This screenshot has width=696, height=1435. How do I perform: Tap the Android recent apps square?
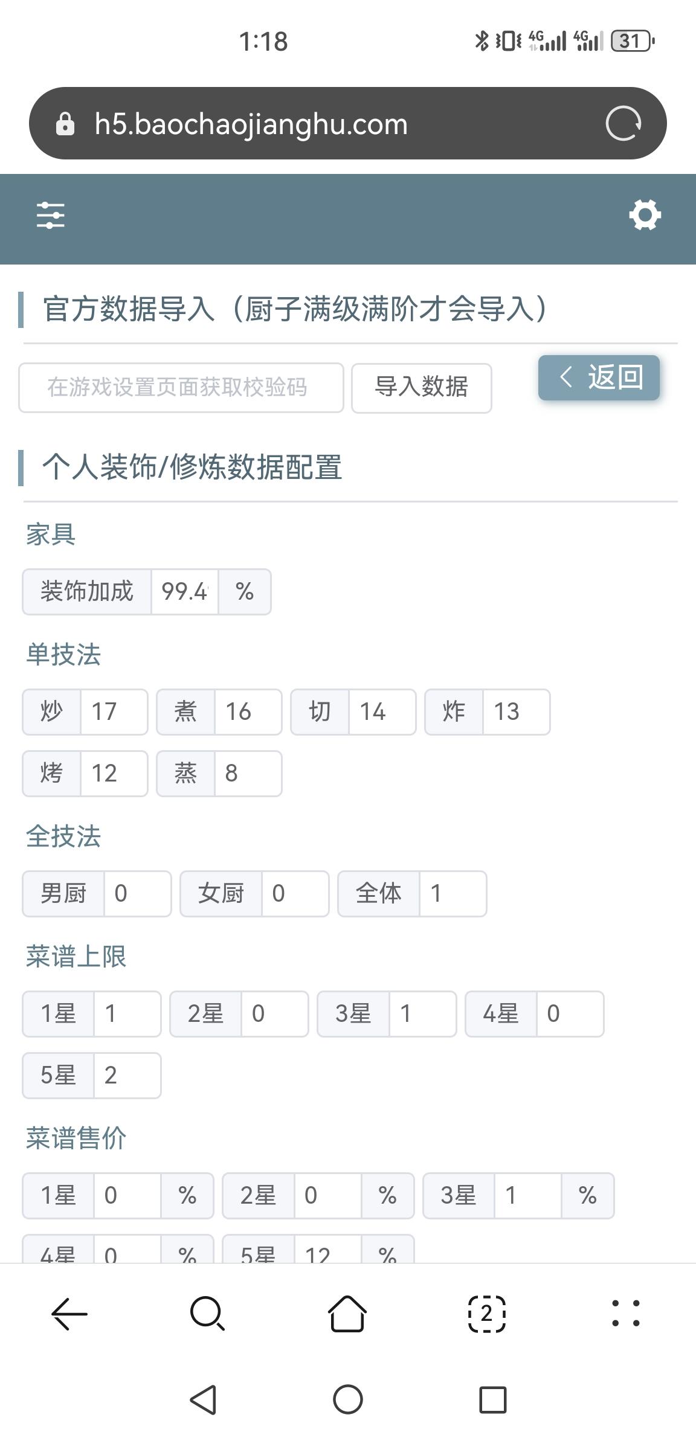click(492, 1399)
